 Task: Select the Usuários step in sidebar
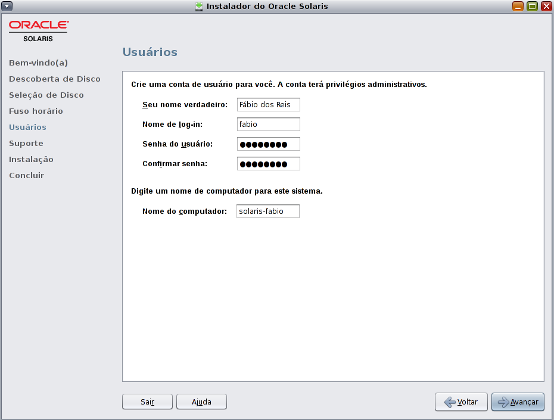click(x=27, y=127)
